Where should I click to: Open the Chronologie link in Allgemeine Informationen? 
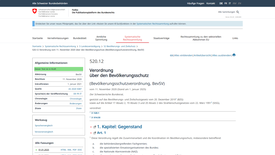click(75, 98)
